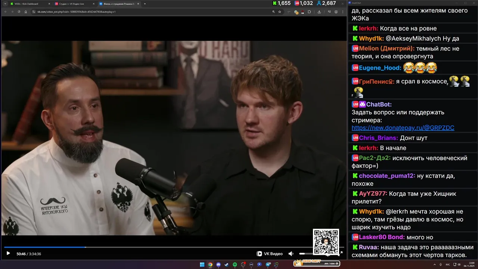Click the ChatBot name in chat
The image size is (478, 269).
[379, 104]
